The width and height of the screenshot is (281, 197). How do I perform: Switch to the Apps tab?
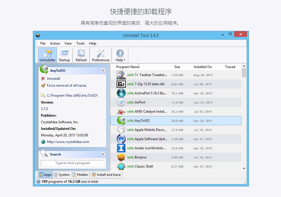(45, 175)
